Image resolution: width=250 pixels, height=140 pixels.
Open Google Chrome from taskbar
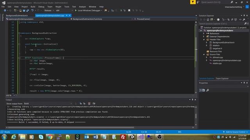click(x=50, y=137)
